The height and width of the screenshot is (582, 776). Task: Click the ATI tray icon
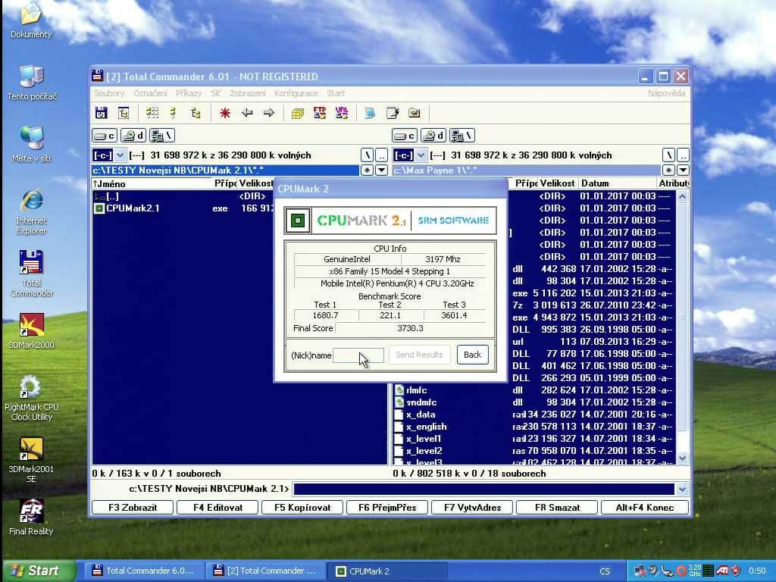tap(722, 571)
